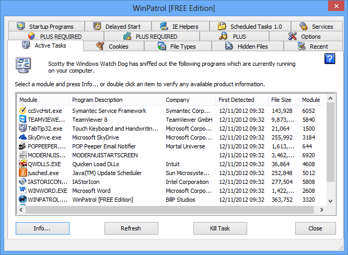348x255 pixels.
Task: Click the WINWORD.EXE Word icon
Action: (22, 190)
